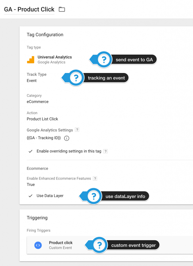Click the question bubble for use dataLayer info
Image resolution: width=193 pixels, height=266 pixels.
[x=94, y=196]
